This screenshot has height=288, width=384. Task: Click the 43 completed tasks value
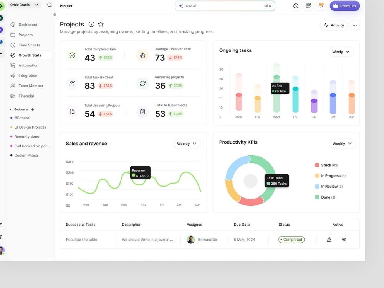point(90,58)
